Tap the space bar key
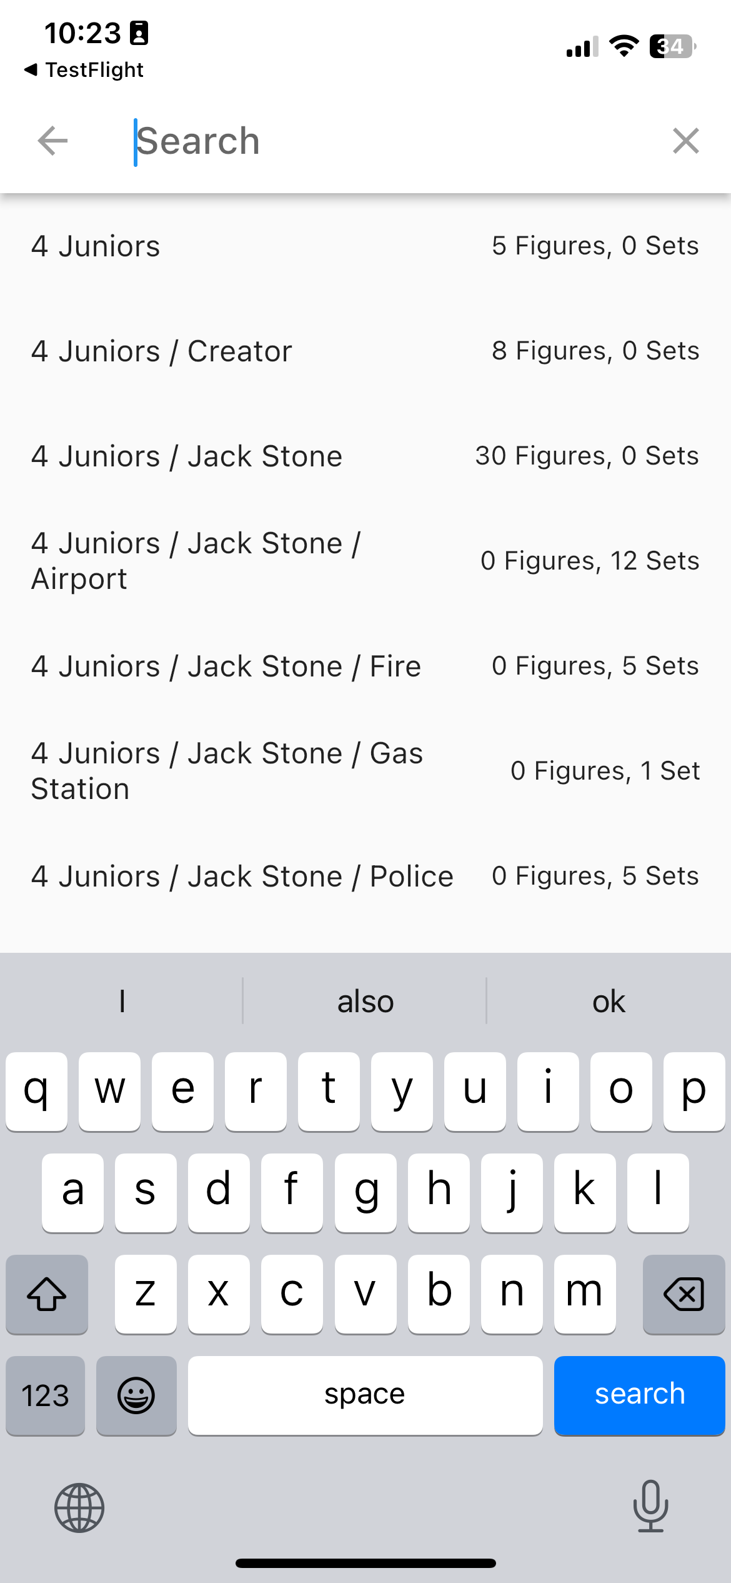Viewport: 731px width, 1583px height. [x=365, y=1395]
